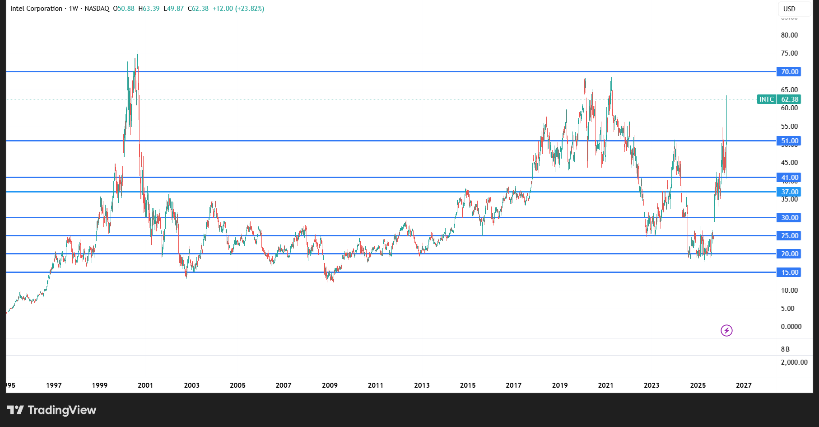Click the 2021 label on time axis

606,385
